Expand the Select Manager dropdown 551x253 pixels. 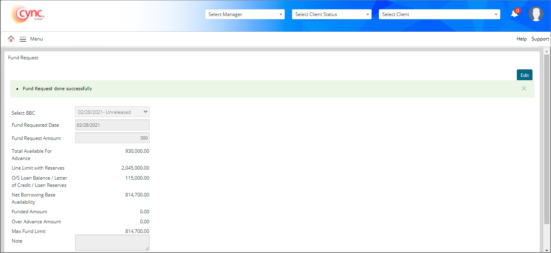245,14
